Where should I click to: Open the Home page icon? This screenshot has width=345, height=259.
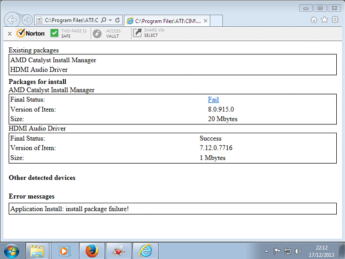coord(314,20)
